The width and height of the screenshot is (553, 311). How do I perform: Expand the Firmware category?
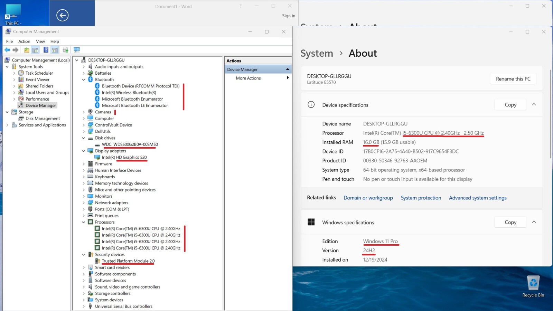pos(84,164)
